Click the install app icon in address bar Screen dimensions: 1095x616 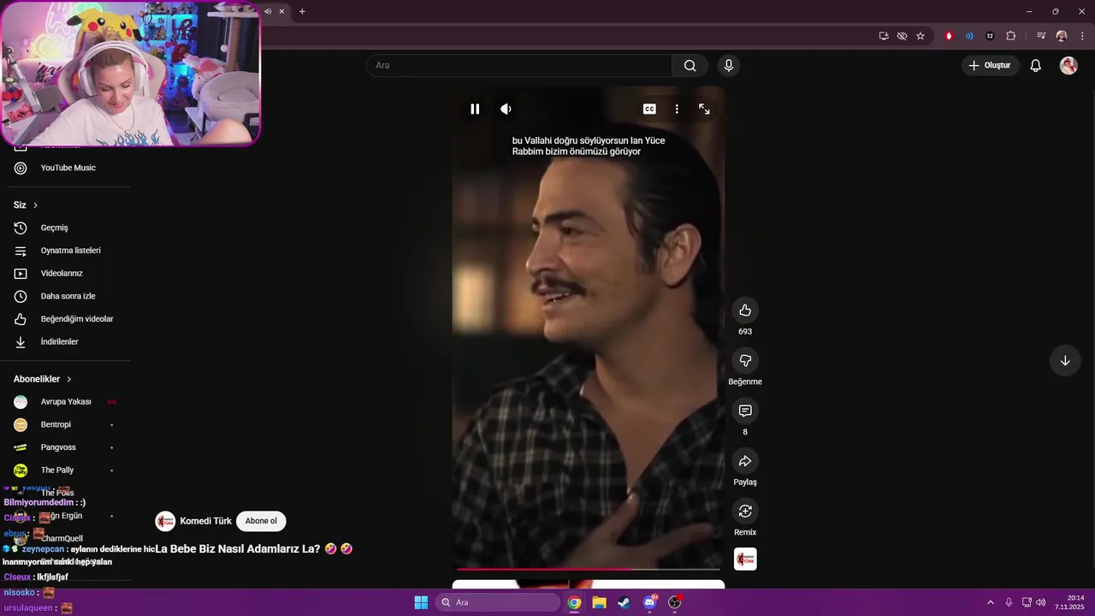click(x=884, y=36)
